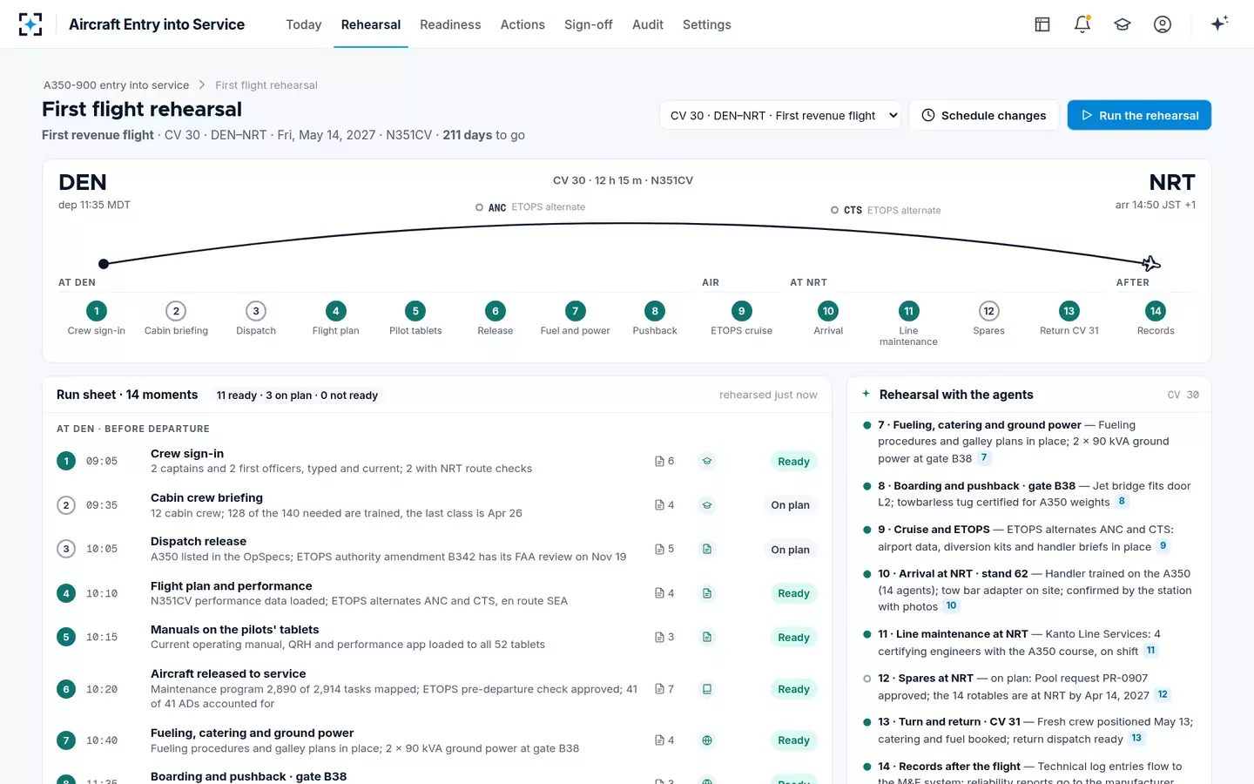
Task: Open documents icon for Crew sign-in row
Action: pos(664,462)
